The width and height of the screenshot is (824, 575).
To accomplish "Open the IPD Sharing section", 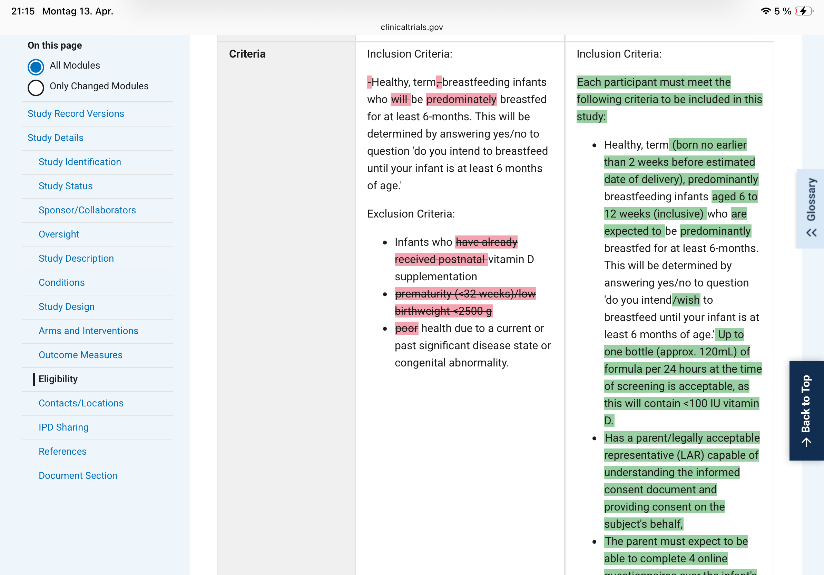I will point(63,427).
